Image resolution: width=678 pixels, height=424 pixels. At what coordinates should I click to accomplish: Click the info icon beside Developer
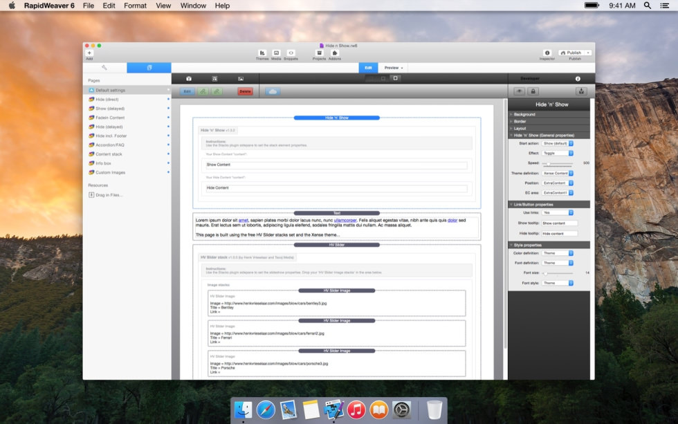click(578, 79)
